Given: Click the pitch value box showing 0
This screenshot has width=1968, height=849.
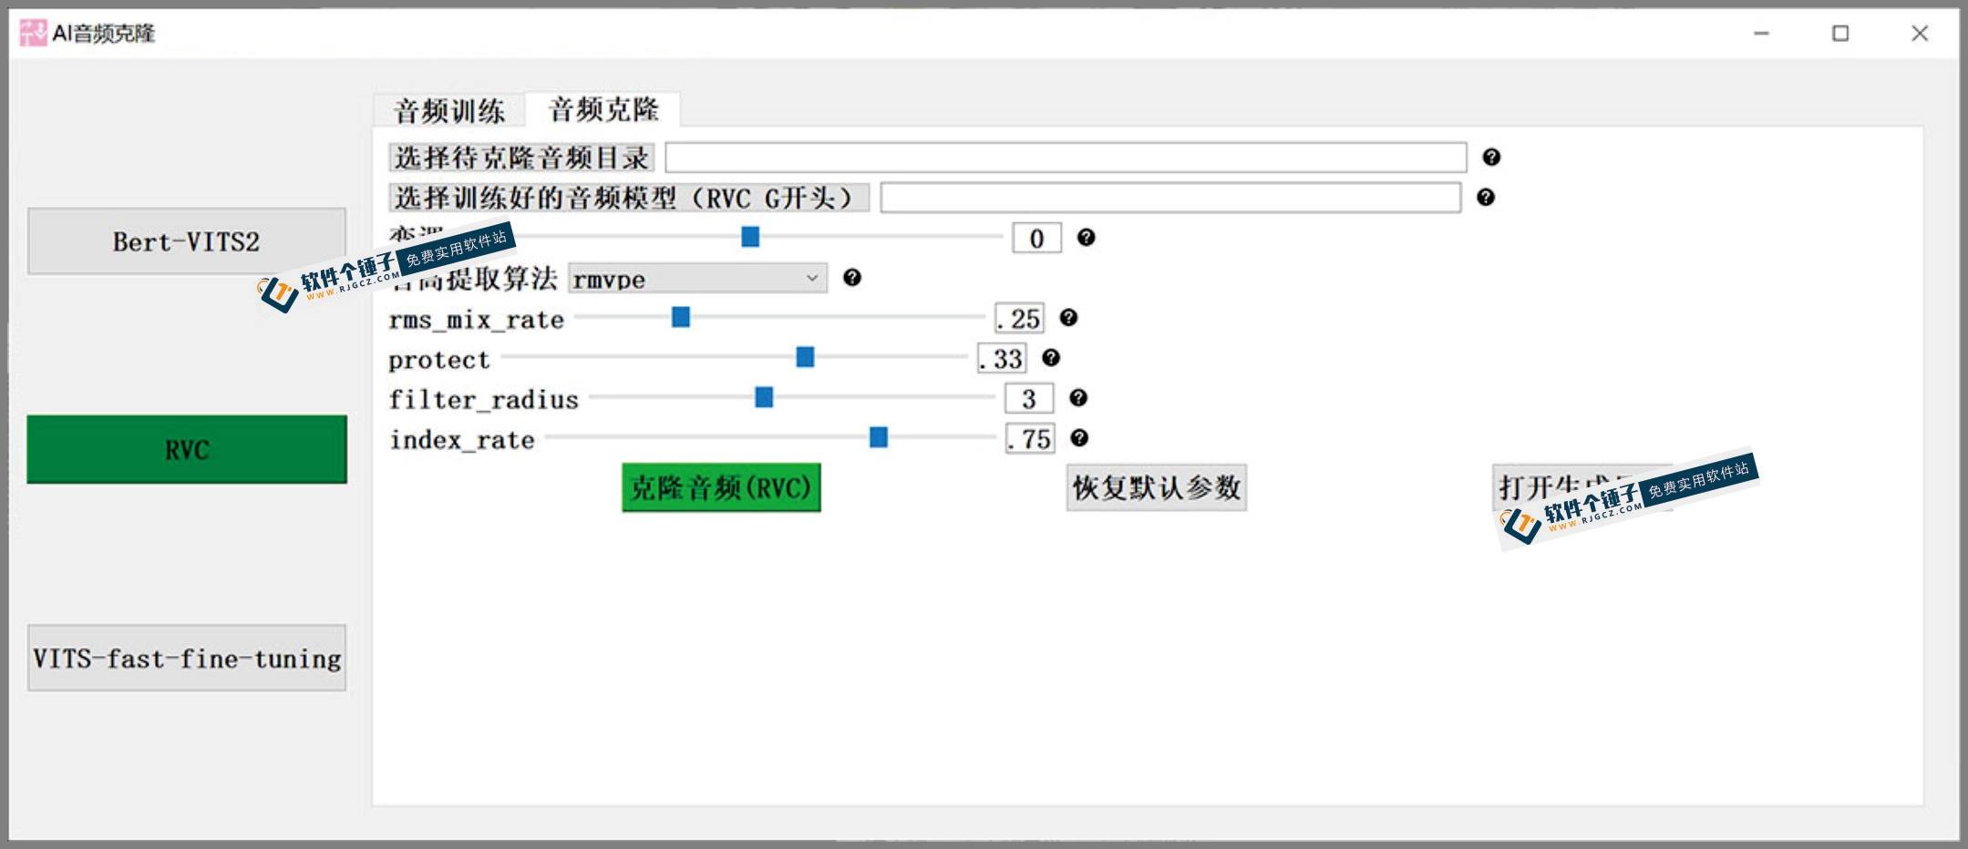Looking at the screenshot, I should tap(1037, 239).
